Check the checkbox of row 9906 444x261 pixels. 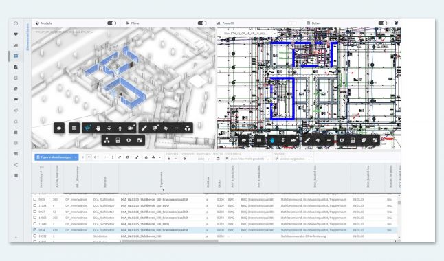35,199
